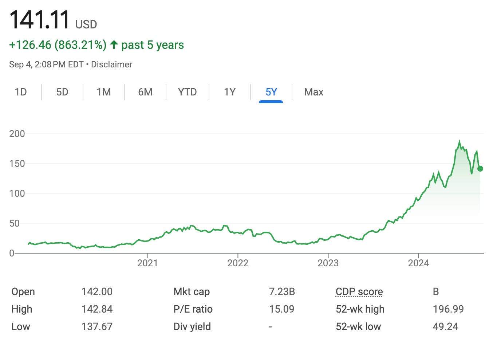Viewport: 493px width, 341px height.
Task: Click the P/E ratio value 15.09
Action: click(281, 309)
